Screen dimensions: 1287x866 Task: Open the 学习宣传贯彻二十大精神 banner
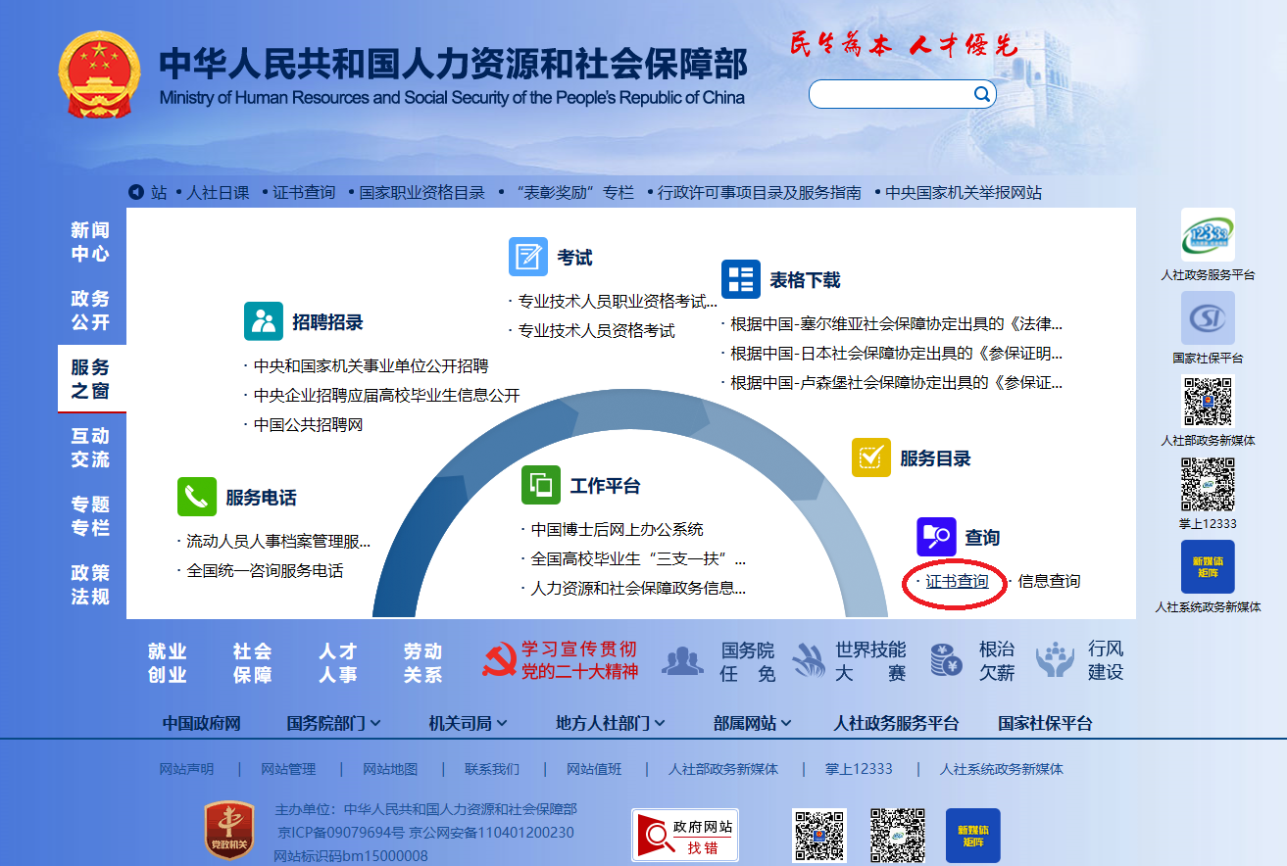coord(560,661)
